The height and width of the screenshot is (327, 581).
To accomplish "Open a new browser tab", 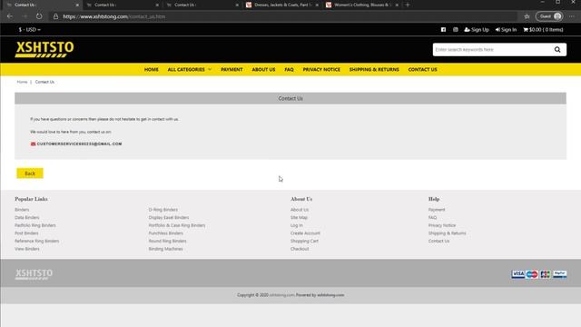I will [408, 5].
